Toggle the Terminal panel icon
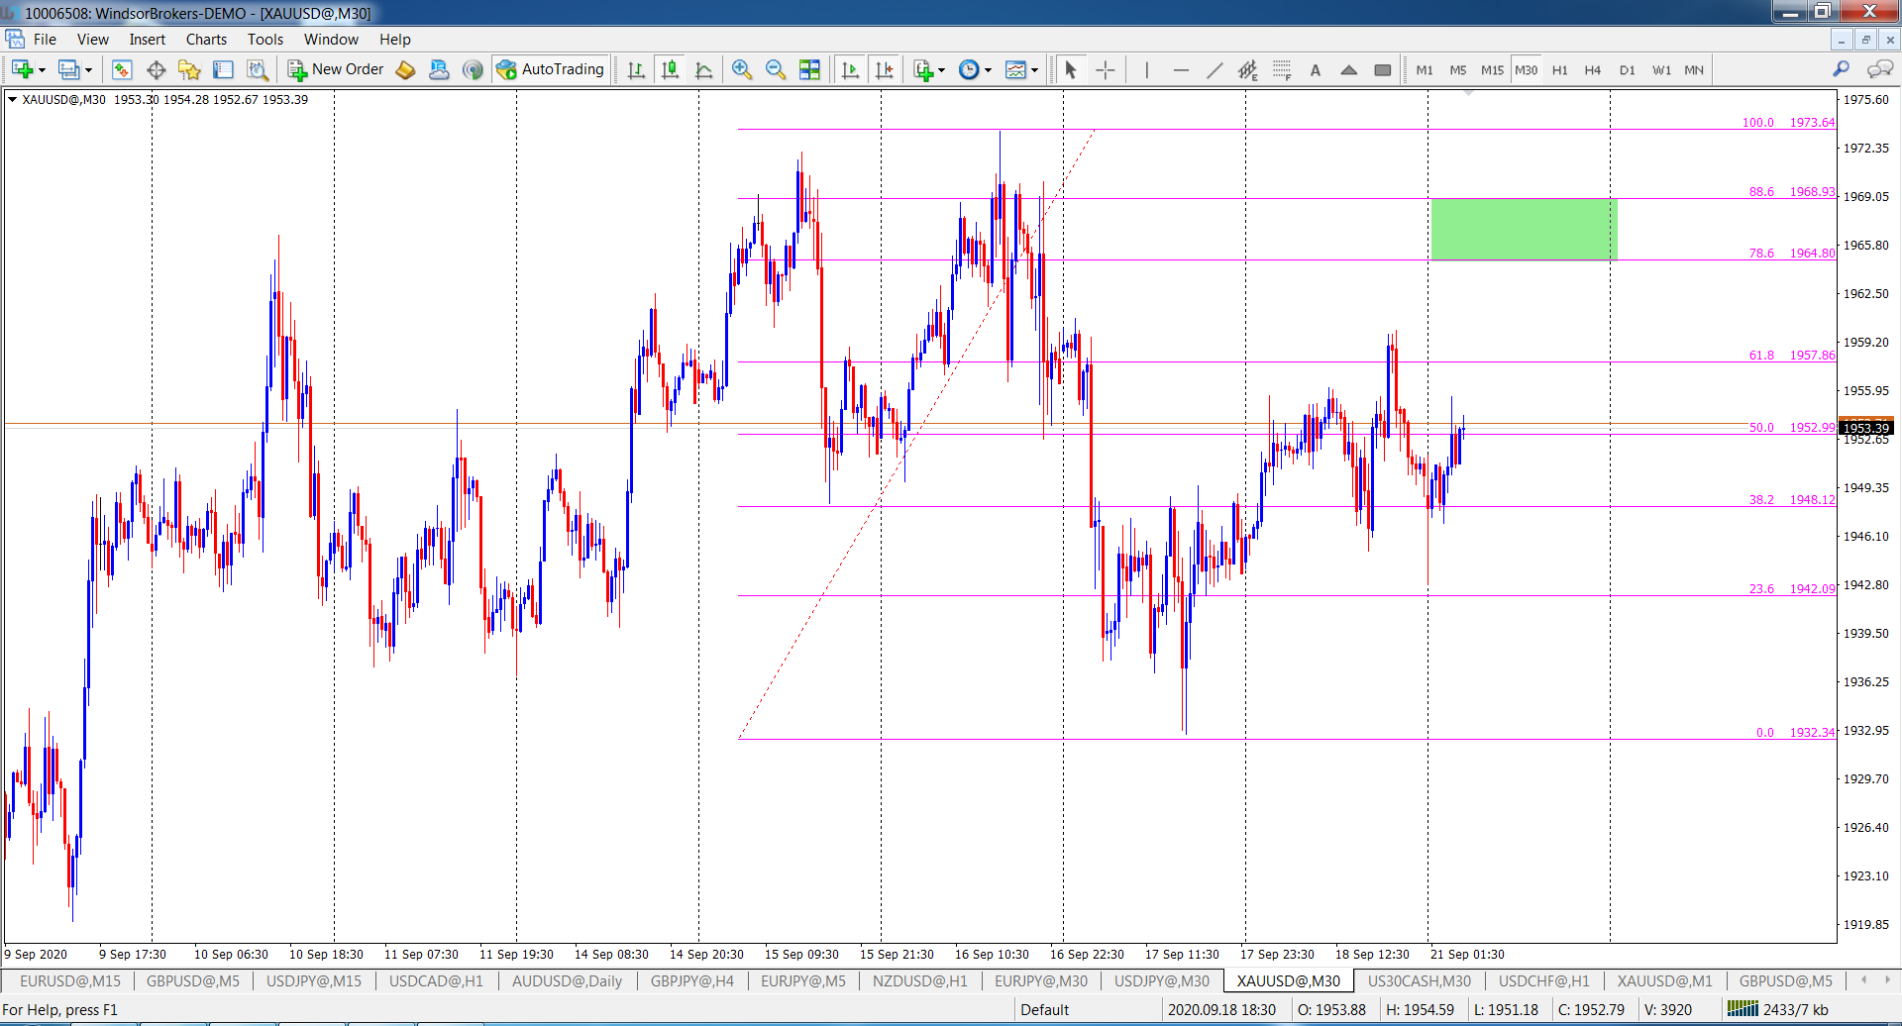This screenshot has width=1902, height=1026. pyautogui.click(x=223, y=69)
